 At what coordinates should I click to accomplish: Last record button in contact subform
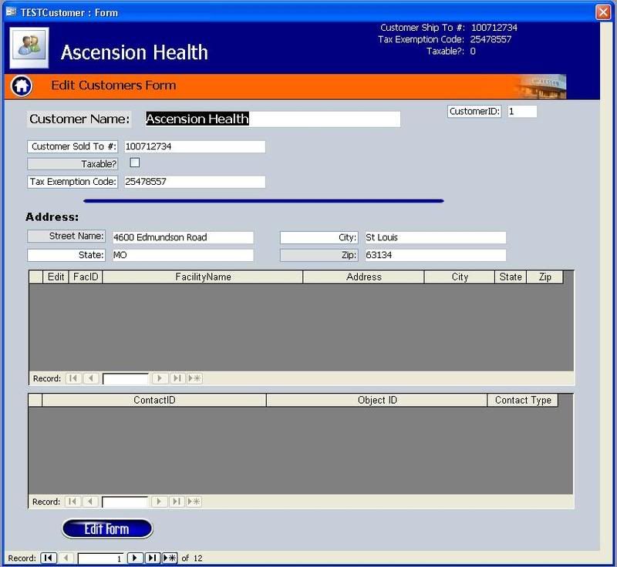(177, 502)
